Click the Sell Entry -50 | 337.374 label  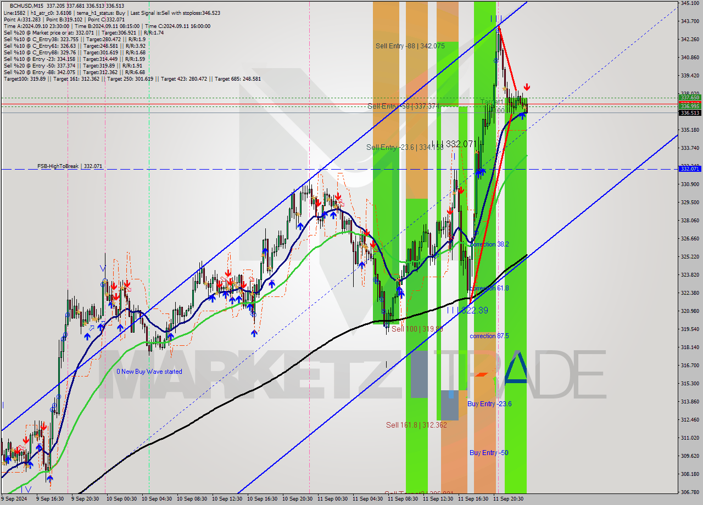click(404, 106)
